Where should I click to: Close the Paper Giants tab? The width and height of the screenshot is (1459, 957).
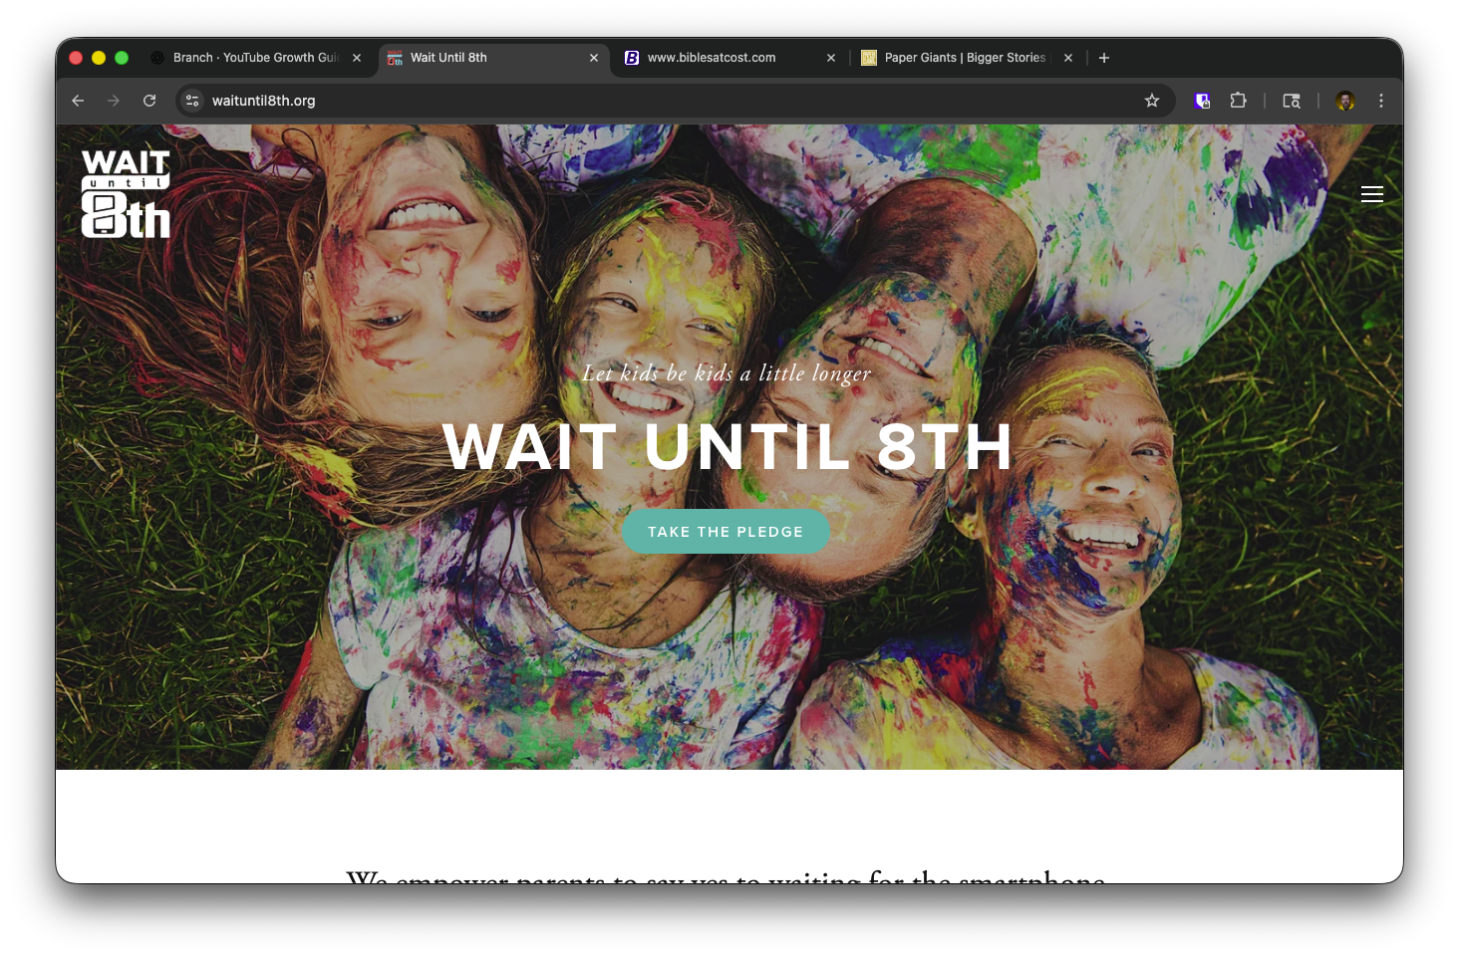(x=1068, y=58)
